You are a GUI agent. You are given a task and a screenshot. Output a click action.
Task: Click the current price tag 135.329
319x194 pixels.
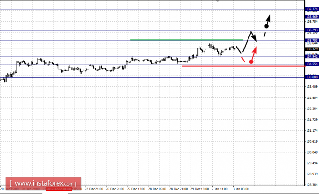pos(312,49)
